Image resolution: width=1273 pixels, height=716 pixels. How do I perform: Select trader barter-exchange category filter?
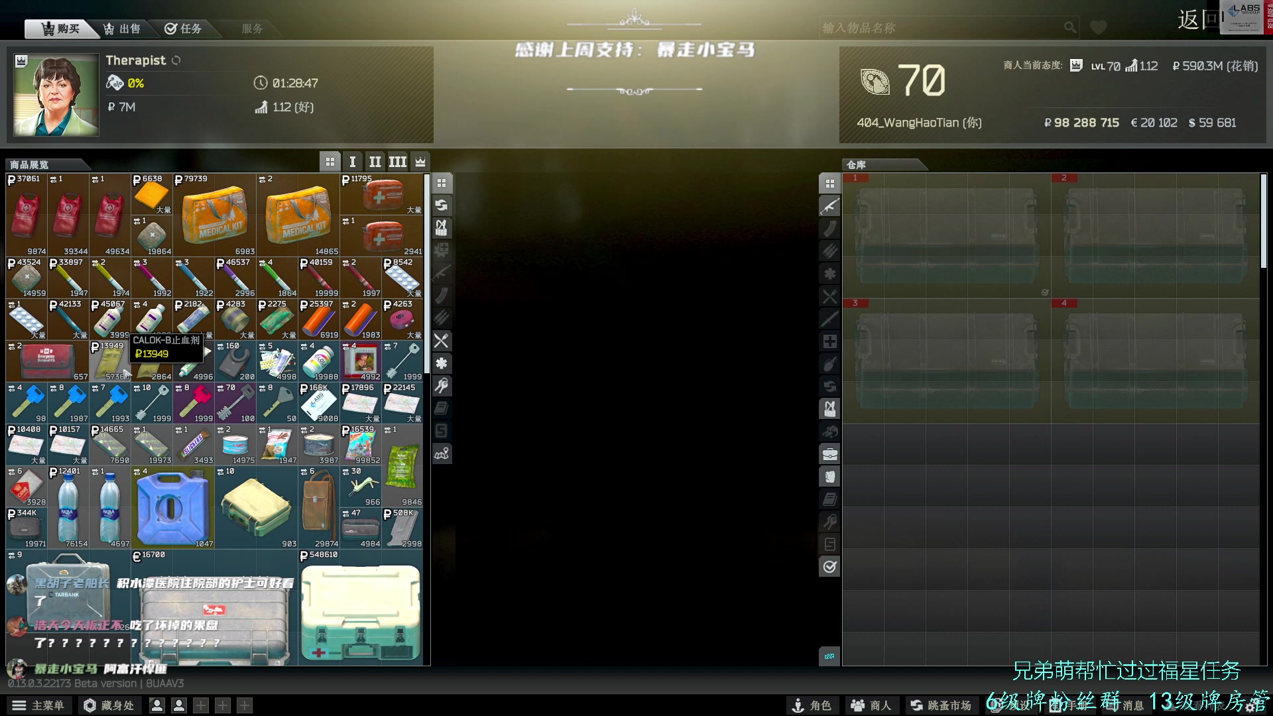442,206
